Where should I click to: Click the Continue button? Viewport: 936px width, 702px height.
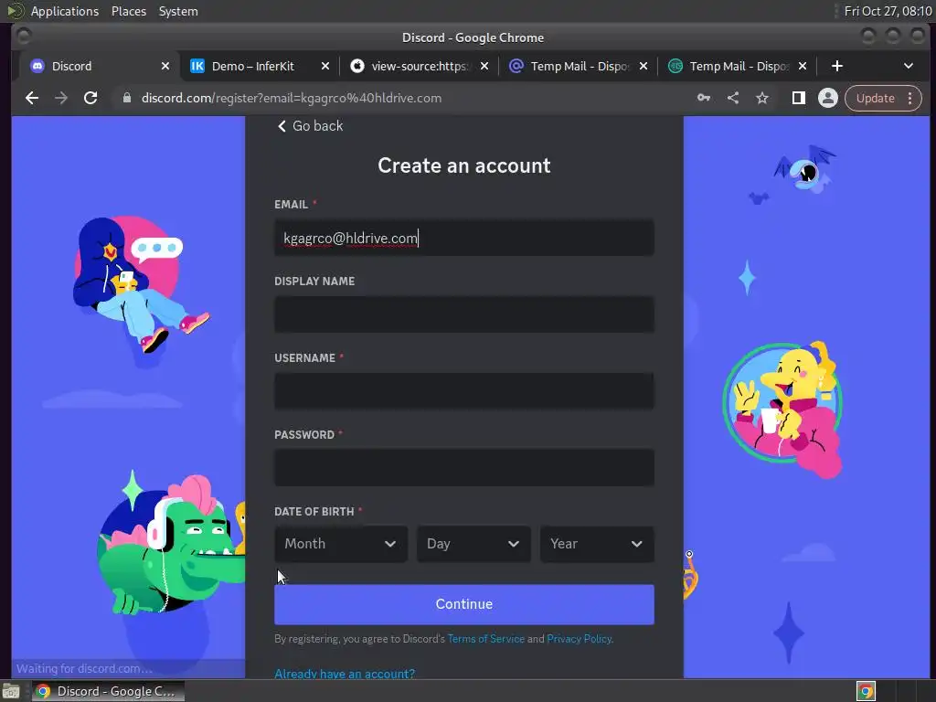click(463, 604)
